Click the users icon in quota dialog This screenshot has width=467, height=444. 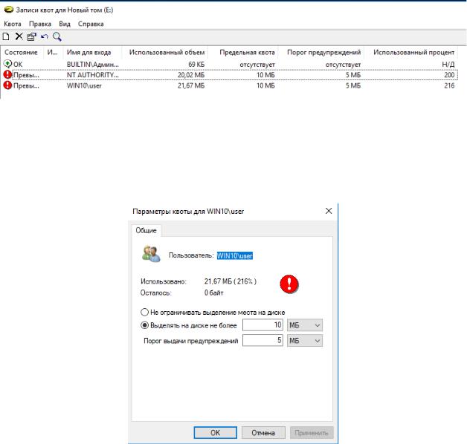[x=151, y=254]
